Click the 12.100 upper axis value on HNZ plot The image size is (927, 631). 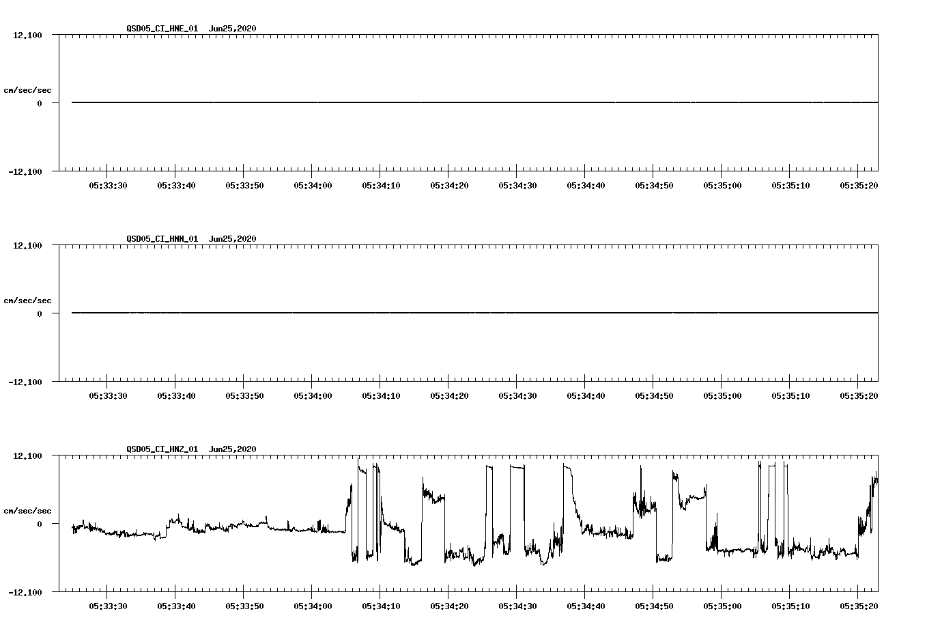coord(27,456)
